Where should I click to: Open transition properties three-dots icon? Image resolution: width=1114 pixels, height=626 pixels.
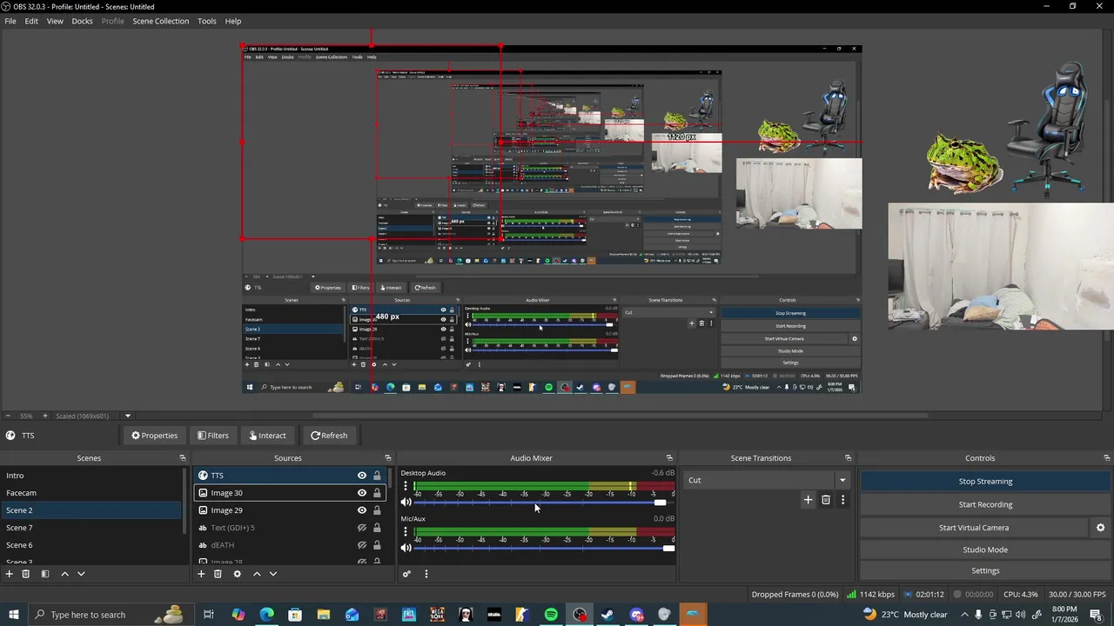pyautogui.click(x=842, y=500)
